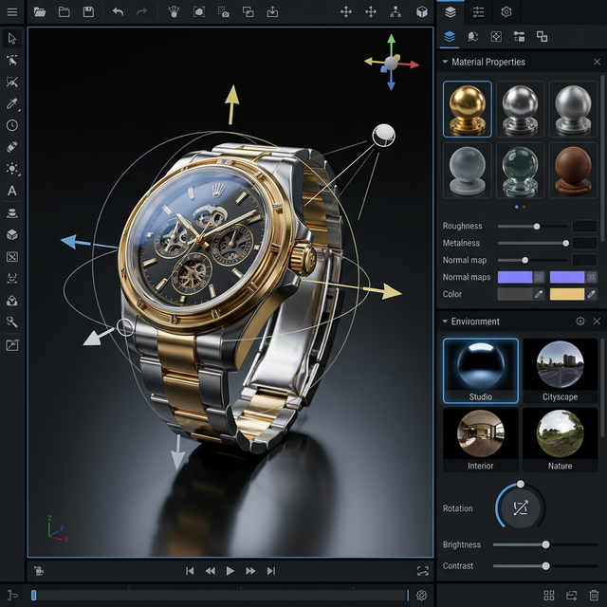This screenshot has height=607, width=607.
Task: Click the color eyedropper beside yellow swatch
Action: (x=591, y=294)
